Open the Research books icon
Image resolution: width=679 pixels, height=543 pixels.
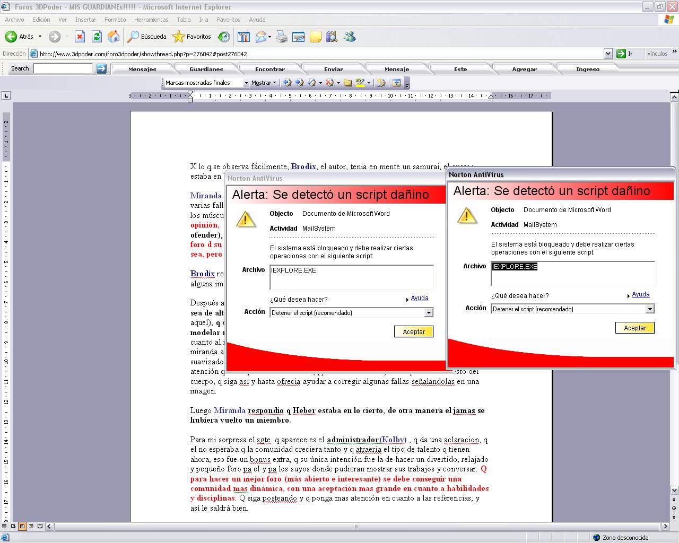pos(332,37)
